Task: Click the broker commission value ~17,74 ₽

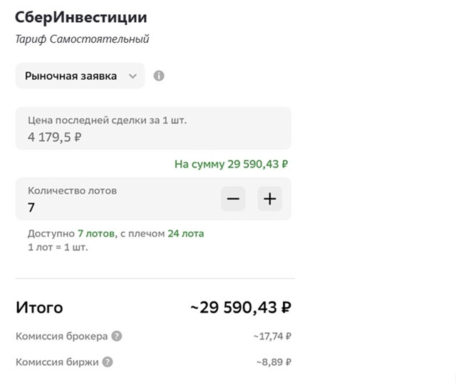Action: click(272, 336)
